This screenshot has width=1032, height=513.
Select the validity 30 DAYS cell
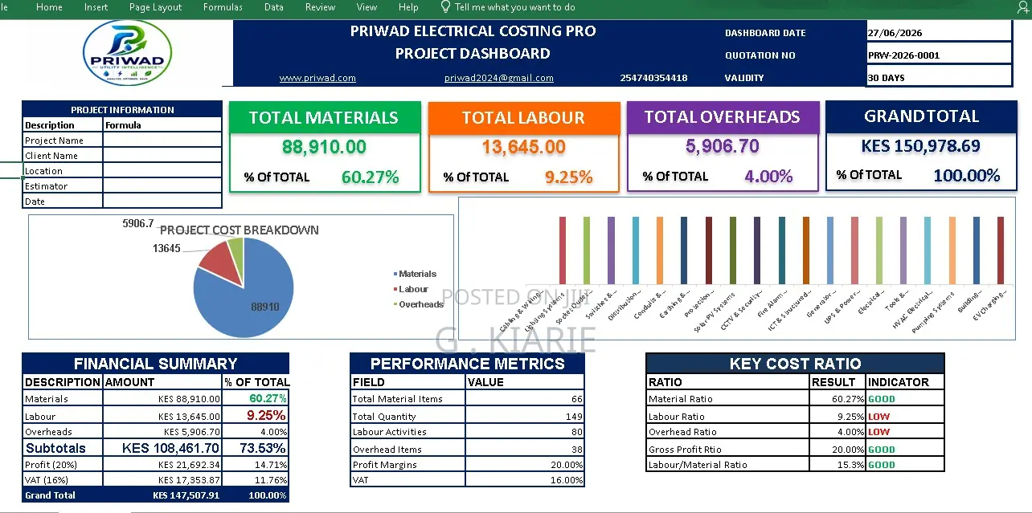point(938,78)
